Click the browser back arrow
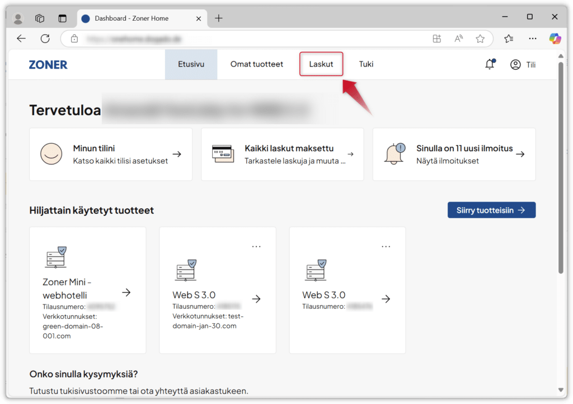 [21, 39]
